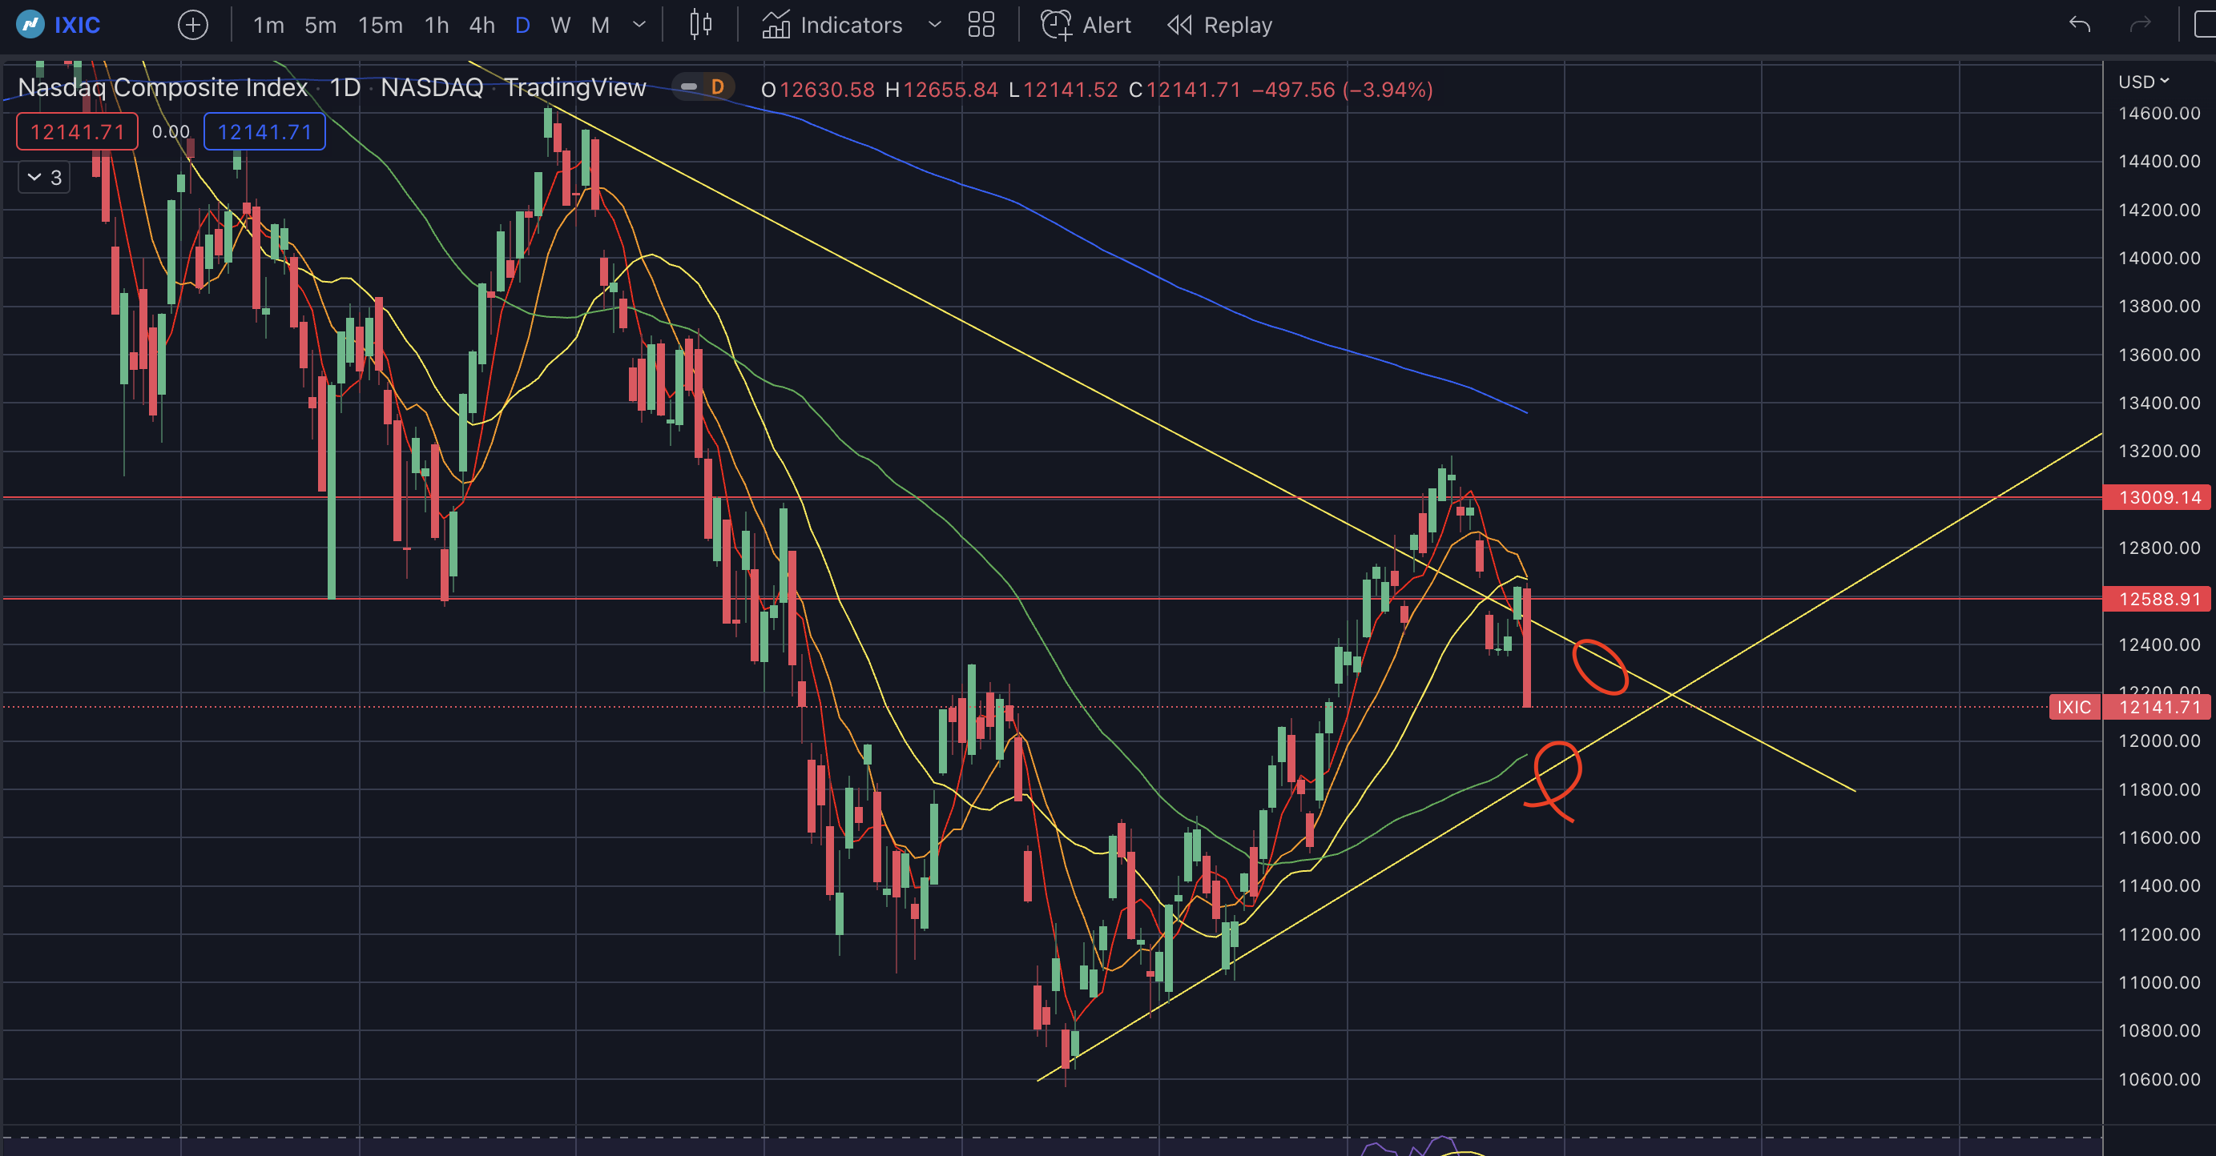Open the indicator templates grid icon
The height and width of the screenshot is (1156, 2216).
tap(981, 25)
